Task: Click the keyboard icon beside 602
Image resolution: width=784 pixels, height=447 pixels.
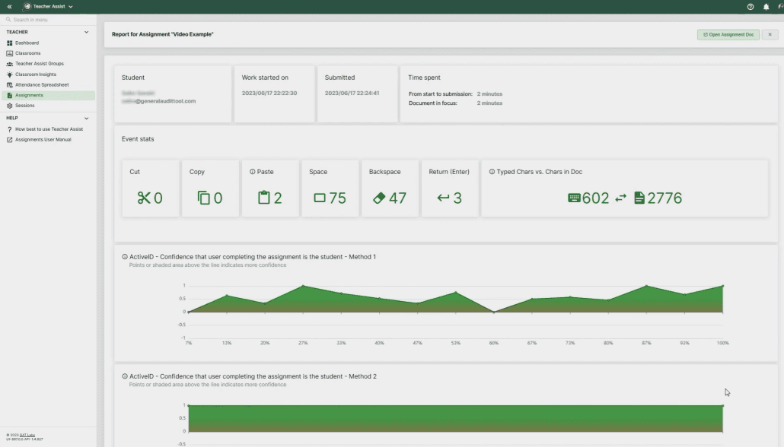Action: (574, 198)
